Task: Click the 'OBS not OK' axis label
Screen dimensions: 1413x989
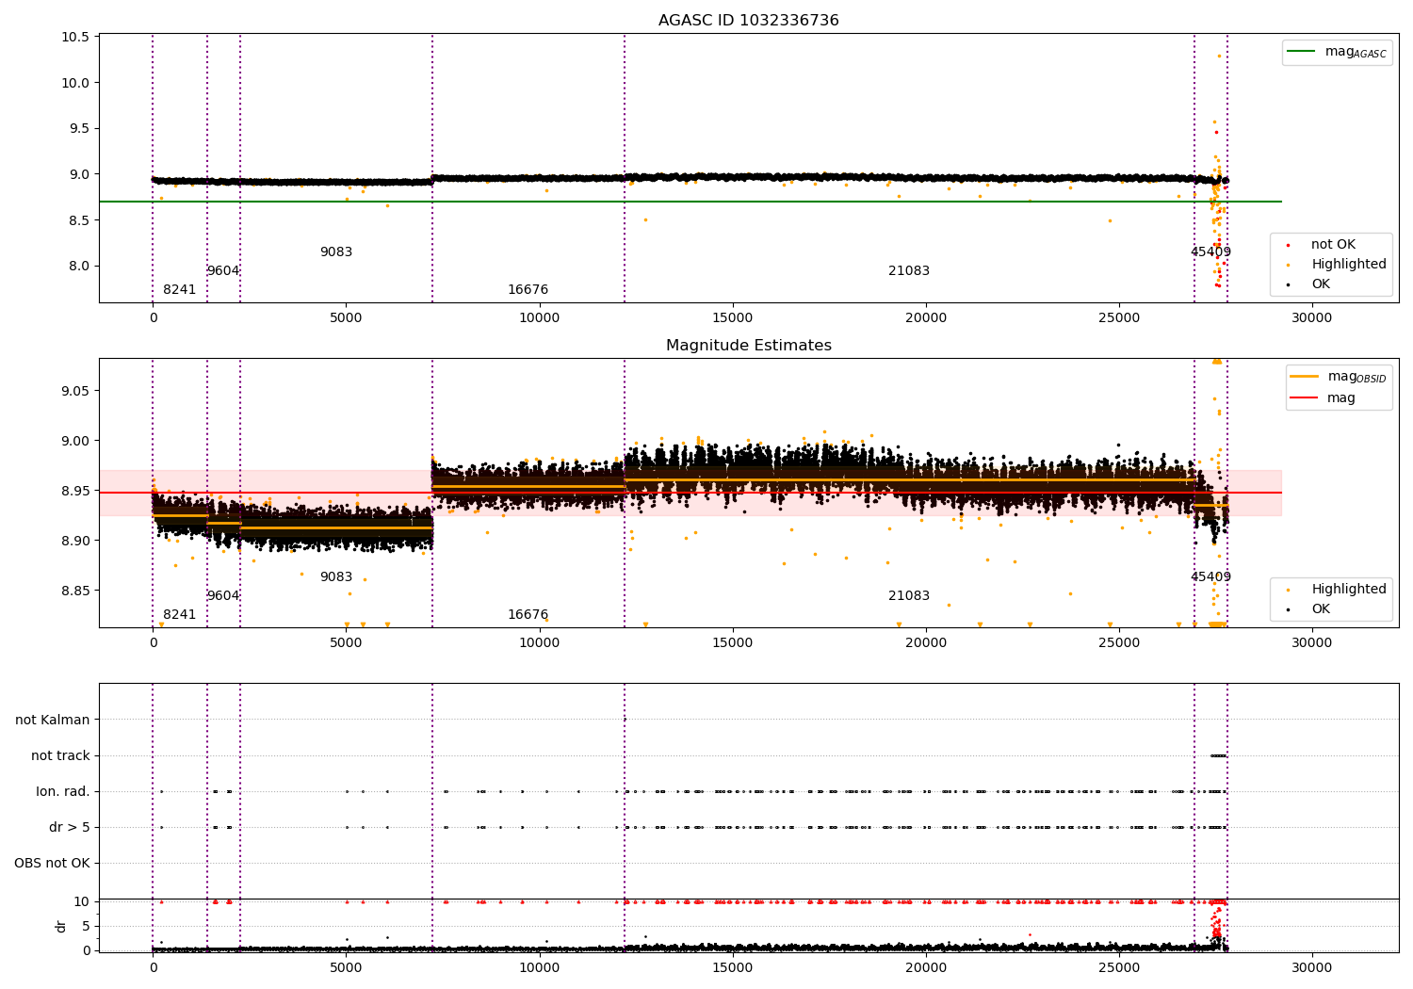Action: coord(52,863)
